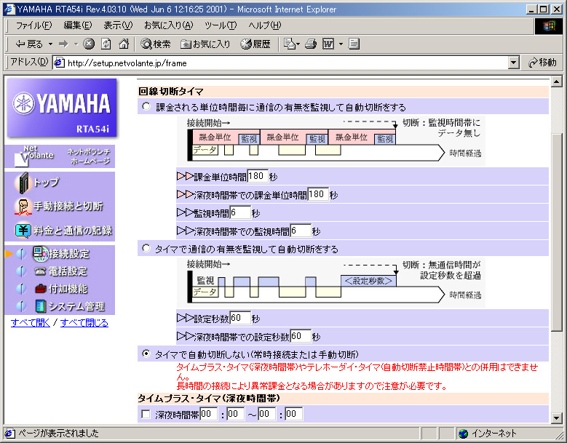Click the Print icon in toolbar
The height and width of the screenshot is (443, 567).
[x=311, y=44]
